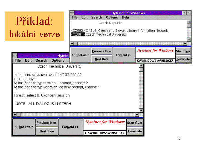Click 'Zadejte typ kodovani cestiny' line
The image size is (197, 148).
(x=57, y=87)
